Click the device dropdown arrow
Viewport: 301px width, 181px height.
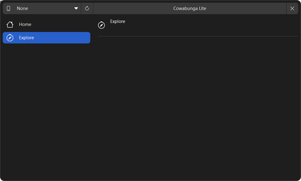coord(76,9)
